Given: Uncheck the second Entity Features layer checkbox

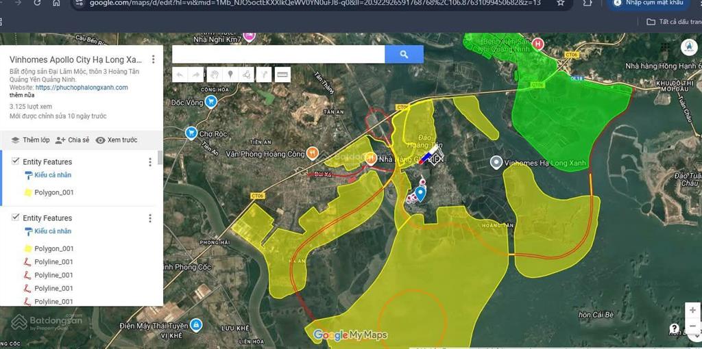Looking at the screenshot, I should (15, 218).
